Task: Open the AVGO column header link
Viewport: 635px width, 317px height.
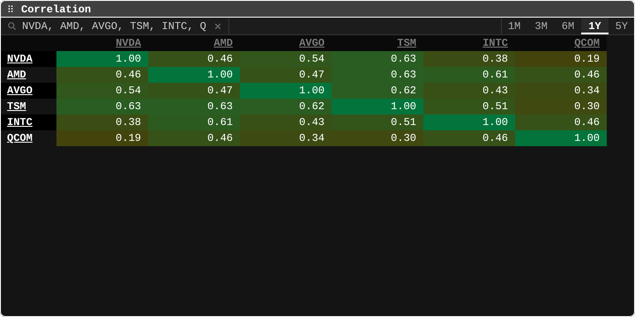Action: (312, 43)
